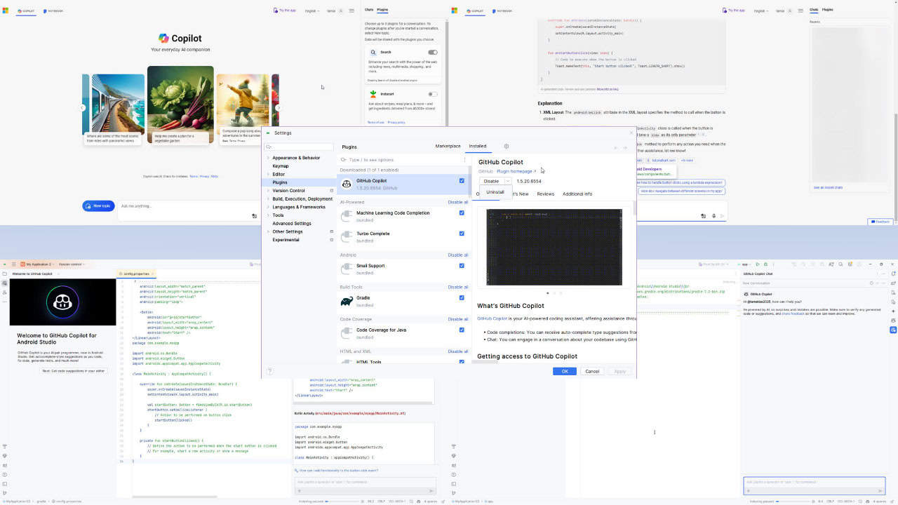Switch to the Installed tab
Screen dimensions: 898x505
pos(478,147)
